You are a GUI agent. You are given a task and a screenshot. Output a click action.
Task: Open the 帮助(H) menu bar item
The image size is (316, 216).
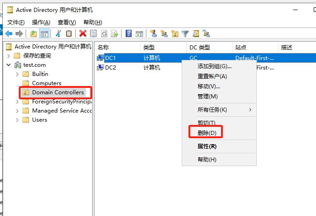tap(93, 22)
